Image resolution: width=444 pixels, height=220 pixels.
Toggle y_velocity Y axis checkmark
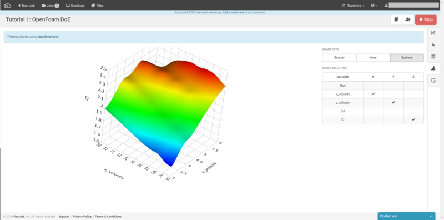(x=393, y=102)
